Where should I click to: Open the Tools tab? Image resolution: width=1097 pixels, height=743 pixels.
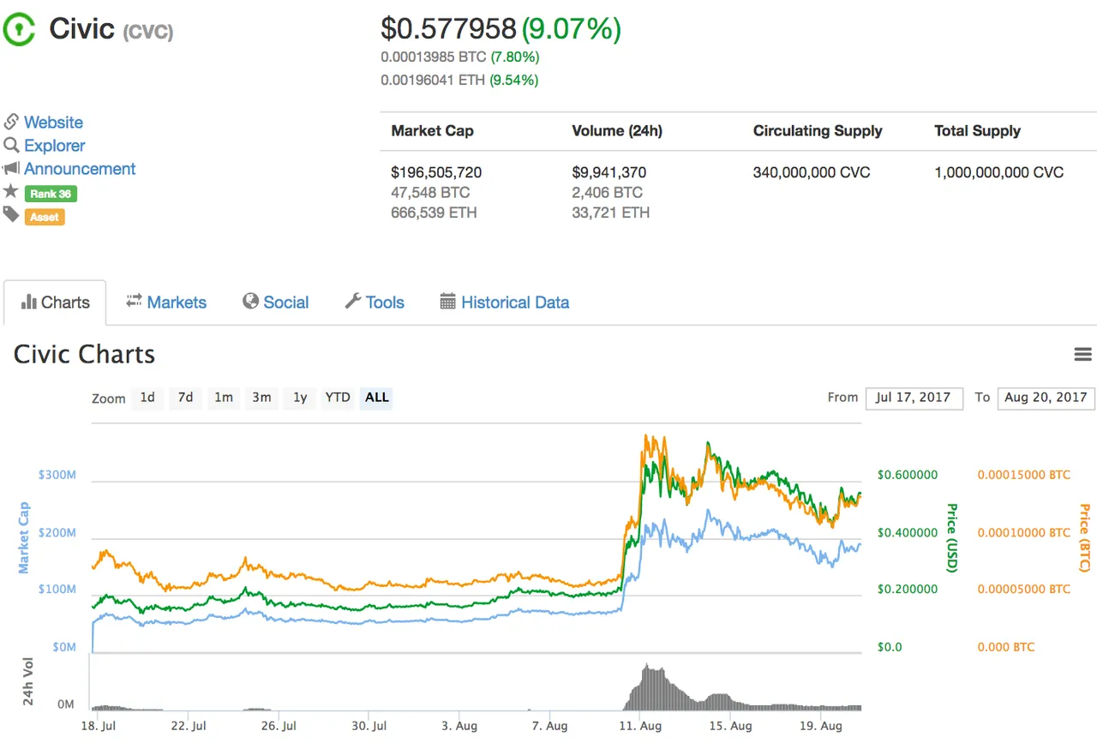point(375,302)
